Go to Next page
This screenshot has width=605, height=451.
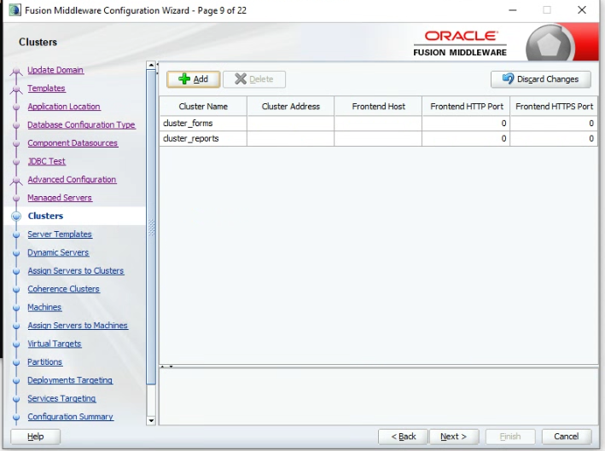[454, 437]
